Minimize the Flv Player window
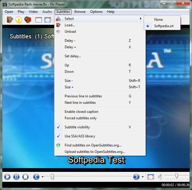This screenshot has width=192, height=190. point(164,3)
